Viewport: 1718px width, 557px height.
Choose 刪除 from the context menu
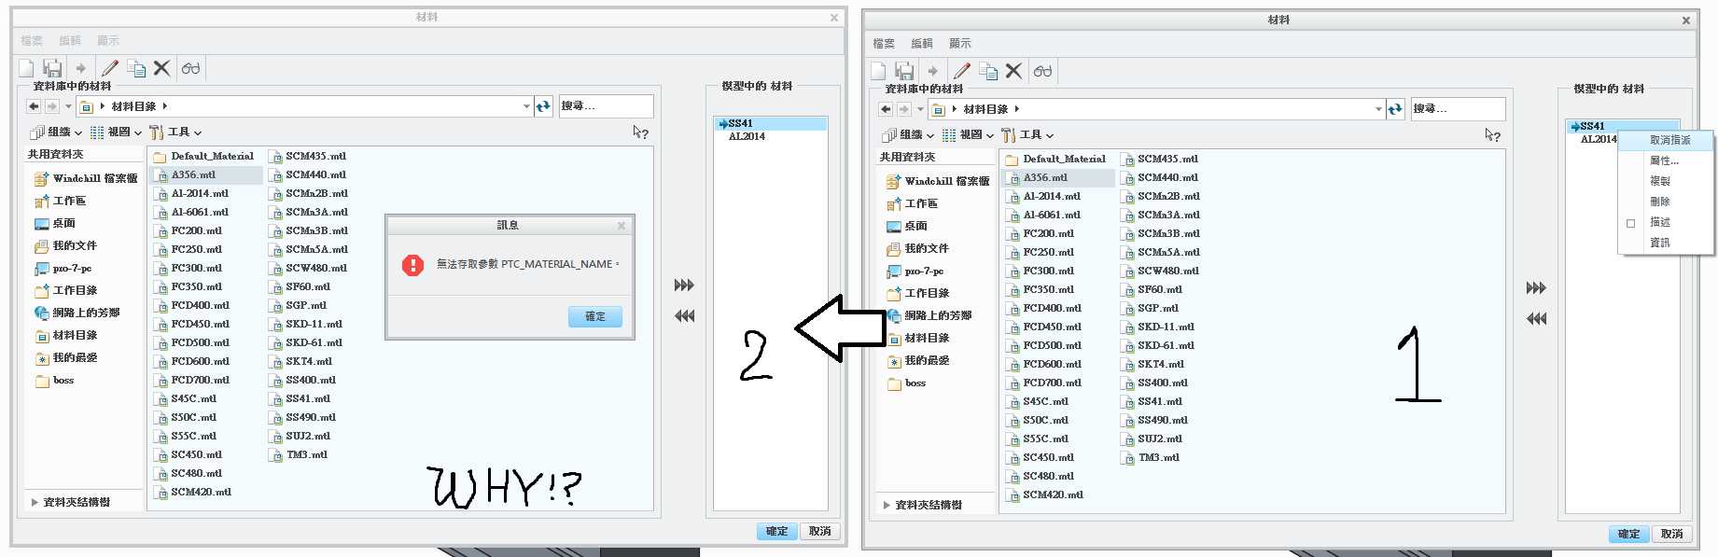1667,202
